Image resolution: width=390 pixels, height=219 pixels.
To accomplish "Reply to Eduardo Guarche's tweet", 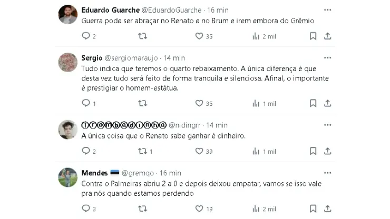I will [x=86, y=36].
